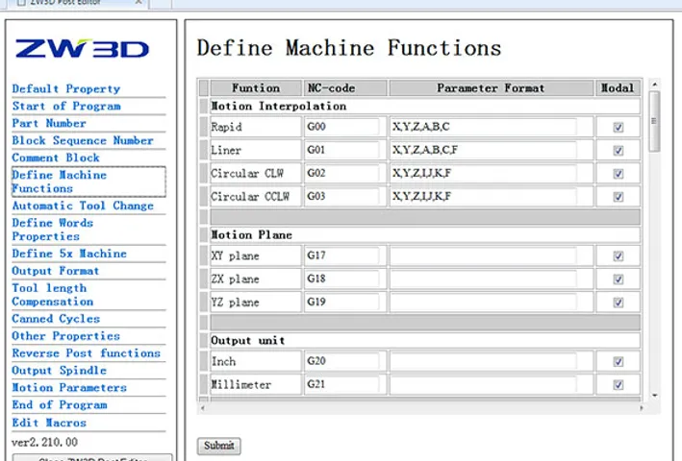Click the NC-code column header
682x461 pixels.
pos(344,88)
